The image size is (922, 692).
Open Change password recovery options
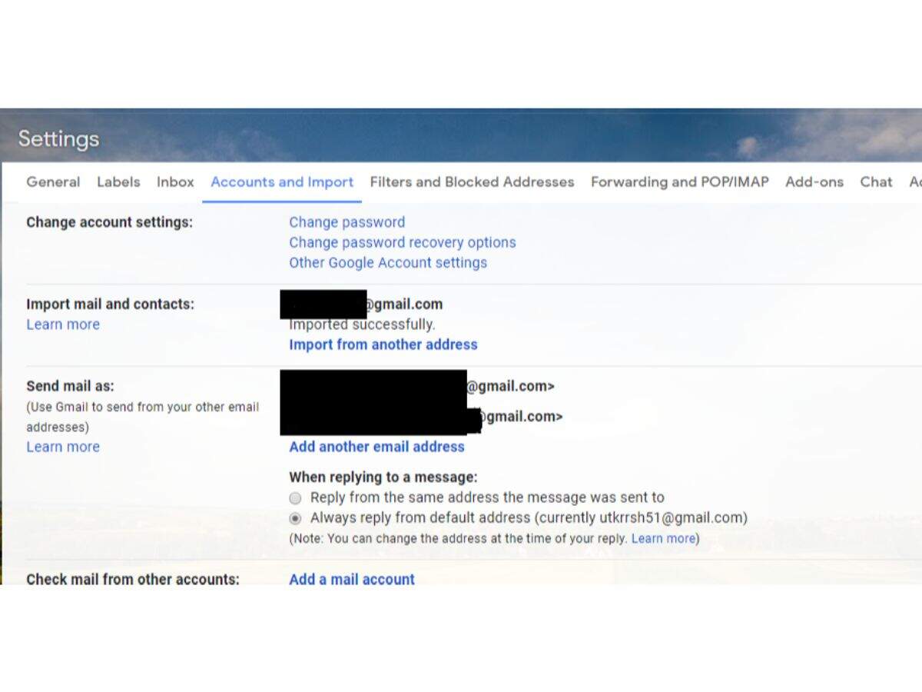coord(402,242)
